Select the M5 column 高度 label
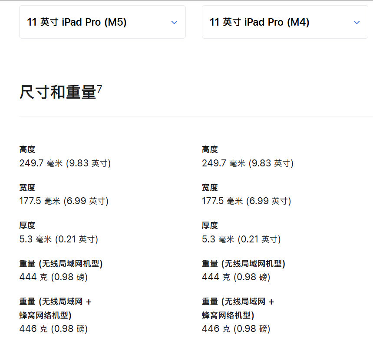 [27, 149]
